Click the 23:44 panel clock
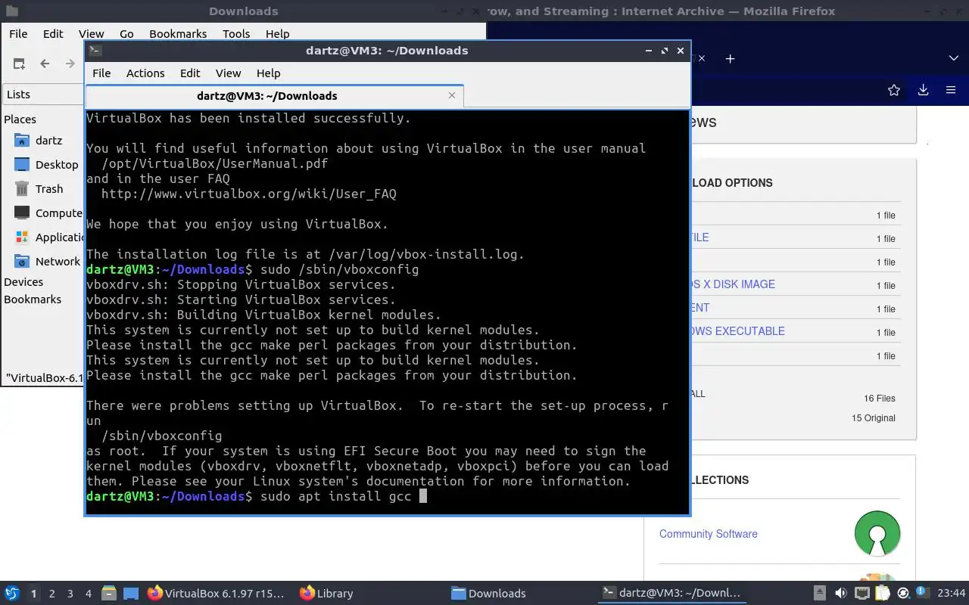 pyautogui.click(x=952, y=594)
